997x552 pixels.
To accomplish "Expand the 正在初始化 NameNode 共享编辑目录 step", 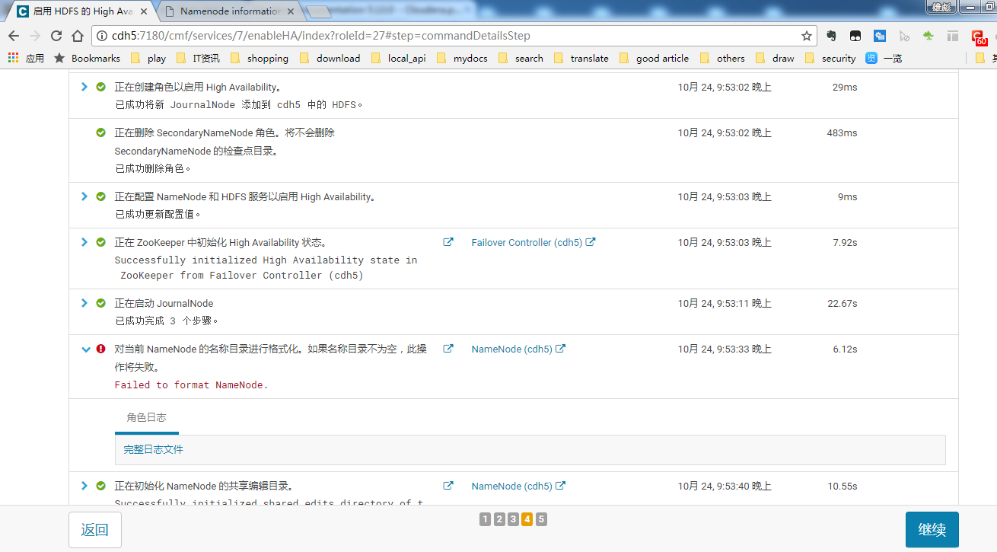I will pyautogui.click(x=84, y=486).
